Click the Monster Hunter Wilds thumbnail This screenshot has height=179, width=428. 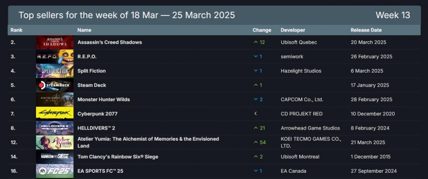tap(55, 100)
